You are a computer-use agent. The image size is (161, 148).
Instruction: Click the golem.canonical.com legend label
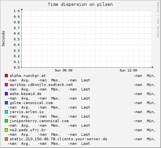31,103
